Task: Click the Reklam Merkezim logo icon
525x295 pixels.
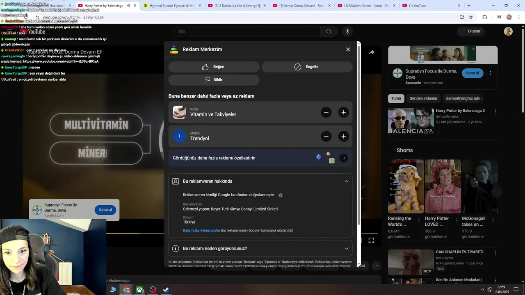Action: pos(174,49)
